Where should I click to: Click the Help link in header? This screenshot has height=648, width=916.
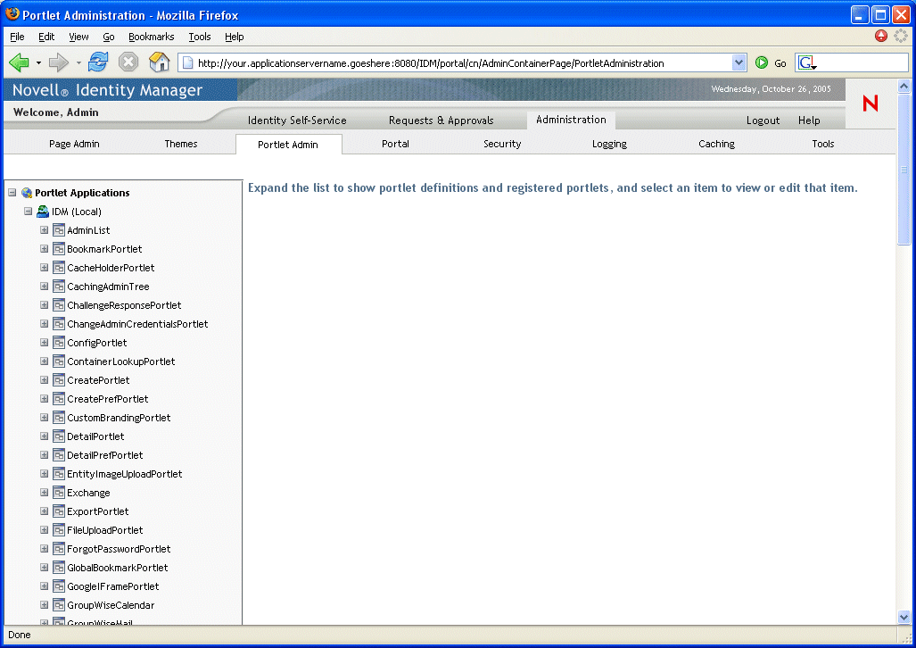(x=809, y=120)
